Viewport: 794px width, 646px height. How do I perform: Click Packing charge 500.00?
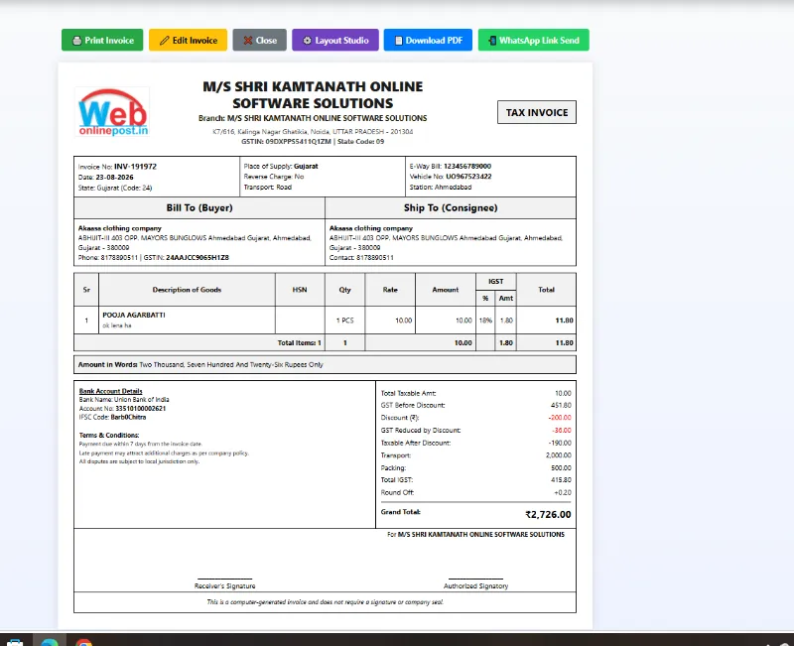tap(561, 468)
